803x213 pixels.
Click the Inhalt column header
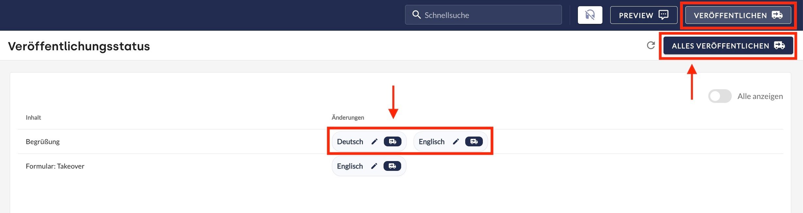coord(33,117)
